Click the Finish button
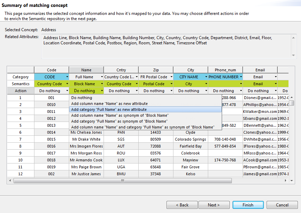 (248, 205)
